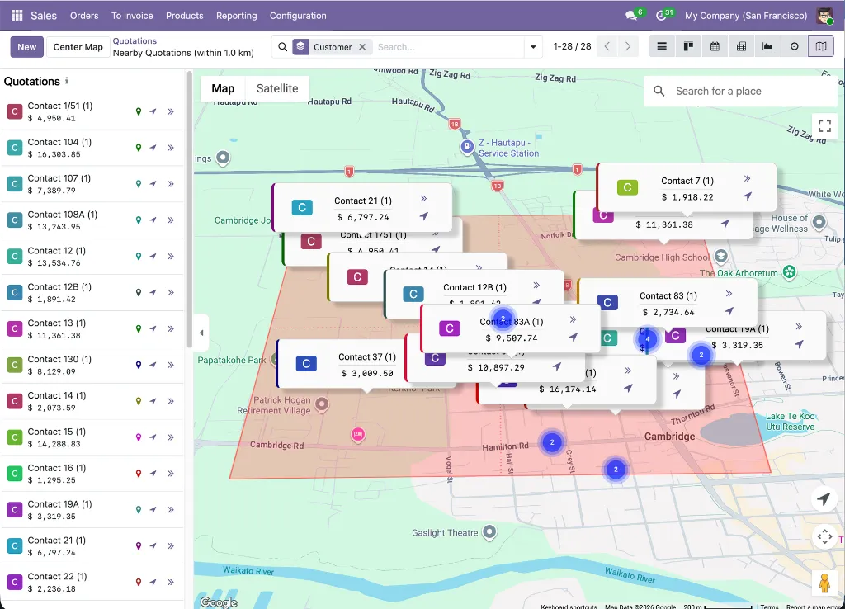
Task: Open the map camera move controls
Action: pos(824,536)
